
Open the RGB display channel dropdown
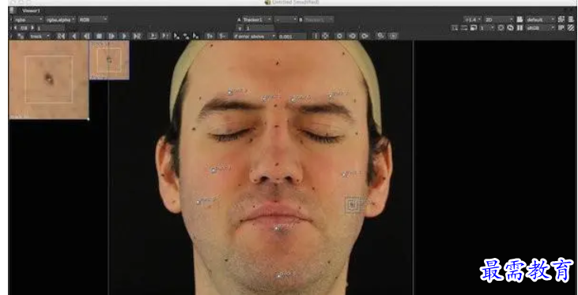[93, 20]
